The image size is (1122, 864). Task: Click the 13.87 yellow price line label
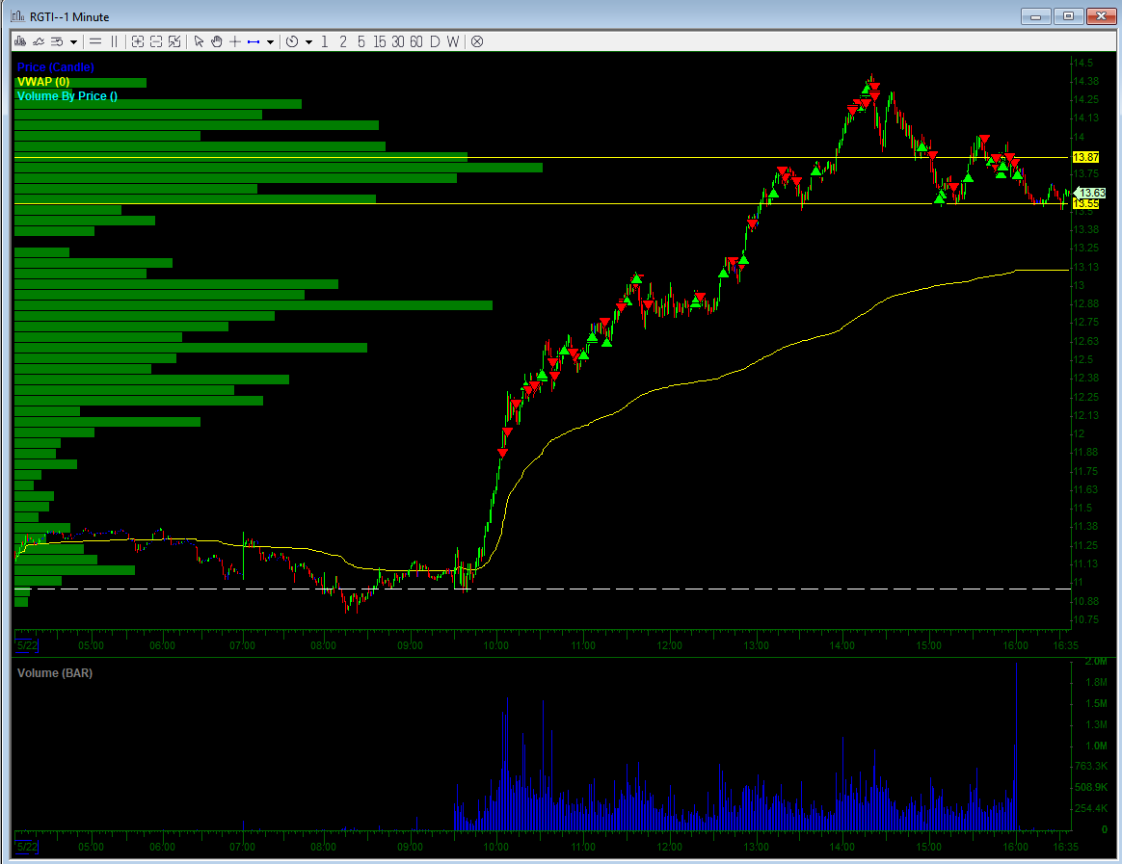click(1085, 157)
